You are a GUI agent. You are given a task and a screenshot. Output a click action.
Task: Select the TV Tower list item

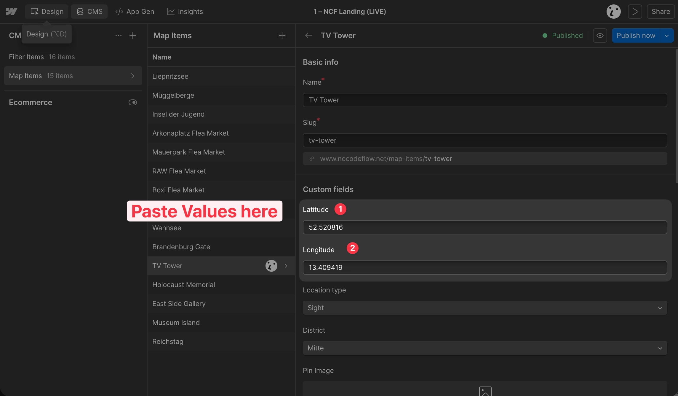pyautogui.click(x=221, y=266)
